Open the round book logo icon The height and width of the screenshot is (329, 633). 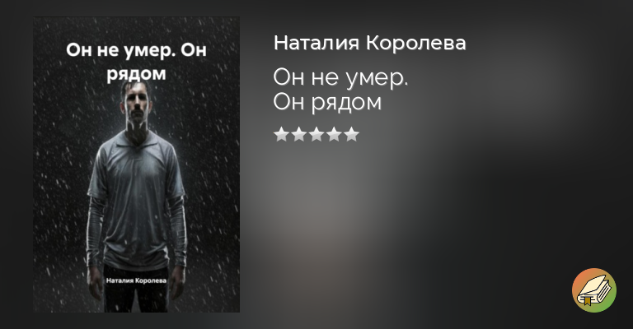click(x=593, y=290)
